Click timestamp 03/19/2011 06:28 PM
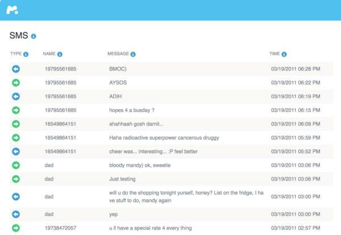Screen dimensions: 341x235 pyautogui.click(x=296, y=69)
